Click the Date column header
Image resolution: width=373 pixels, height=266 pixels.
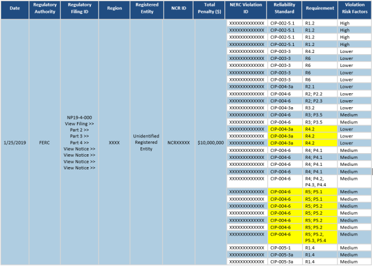(15, 9)
